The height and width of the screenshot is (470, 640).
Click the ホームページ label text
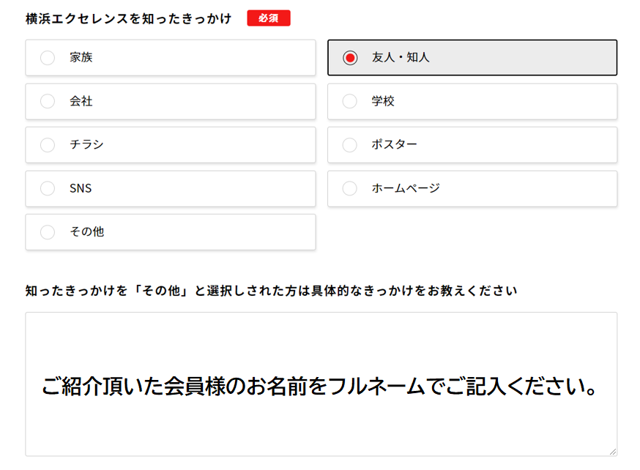pyautogui.click(x=406, y=189)
